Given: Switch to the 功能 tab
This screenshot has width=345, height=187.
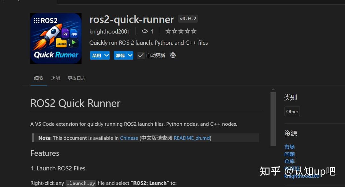Looking at the screenshot, I should [x=55, y=78].
